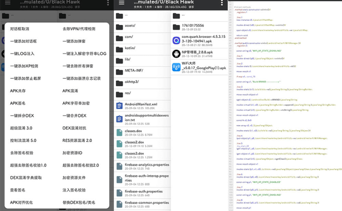The width and height of the screenshot is (342, 211).
Task: Open the 17610175556 folder icon
Action: coord(176,27)
